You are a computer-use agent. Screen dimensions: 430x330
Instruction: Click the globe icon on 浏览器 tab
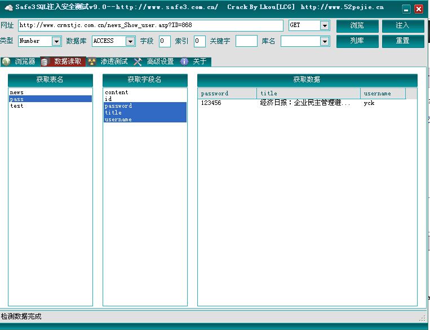tap(6, 61)
